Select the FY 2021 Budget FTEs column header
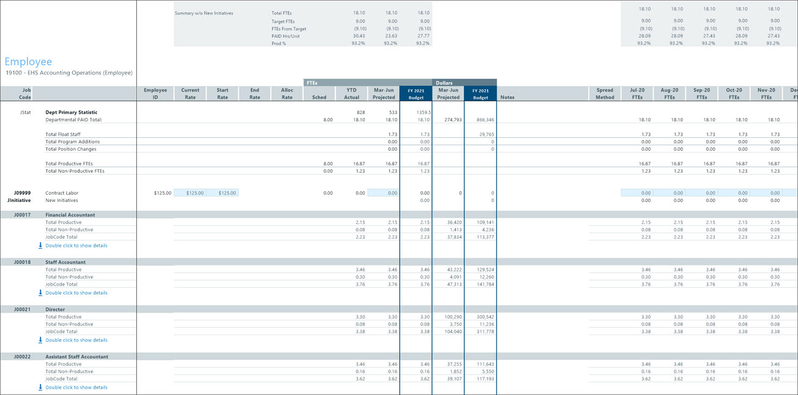 (415, 93)
